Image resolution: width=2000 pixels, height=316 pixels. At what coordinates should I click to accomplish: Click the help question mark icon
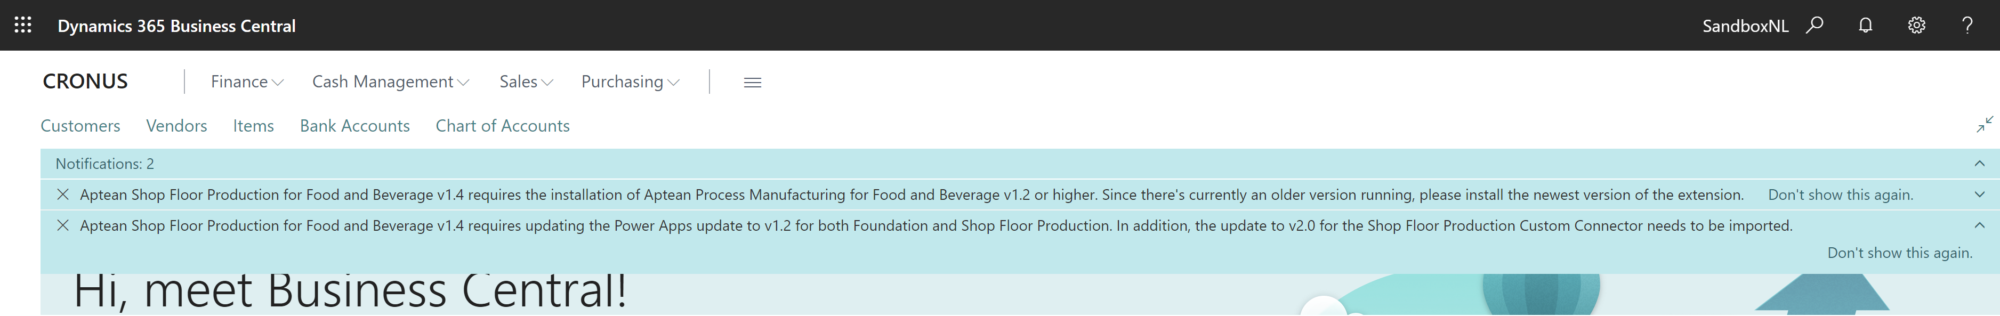pos(1967,26)
